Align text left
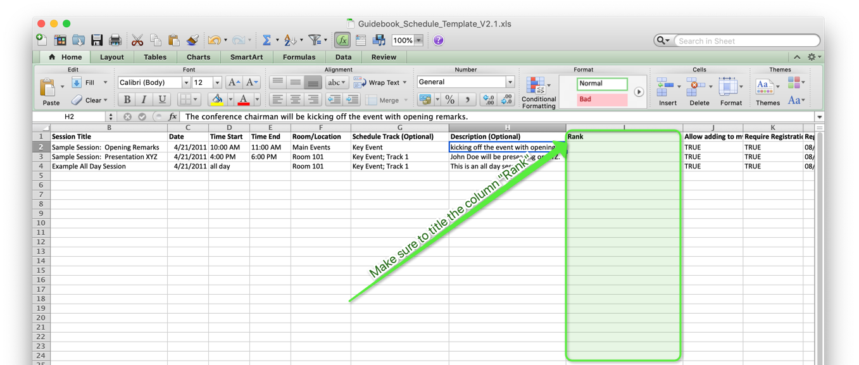Viewport: 859px width, 365px height. click(277, 99)
